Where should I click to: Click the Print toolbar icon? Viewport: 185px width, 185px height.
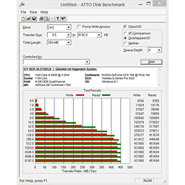coord(41,18)
